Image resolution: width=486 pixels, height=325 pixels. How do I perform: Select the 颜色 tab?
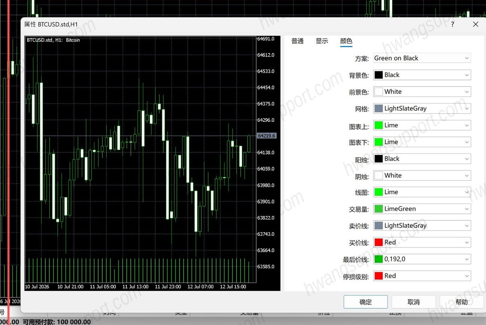point(346,41)
